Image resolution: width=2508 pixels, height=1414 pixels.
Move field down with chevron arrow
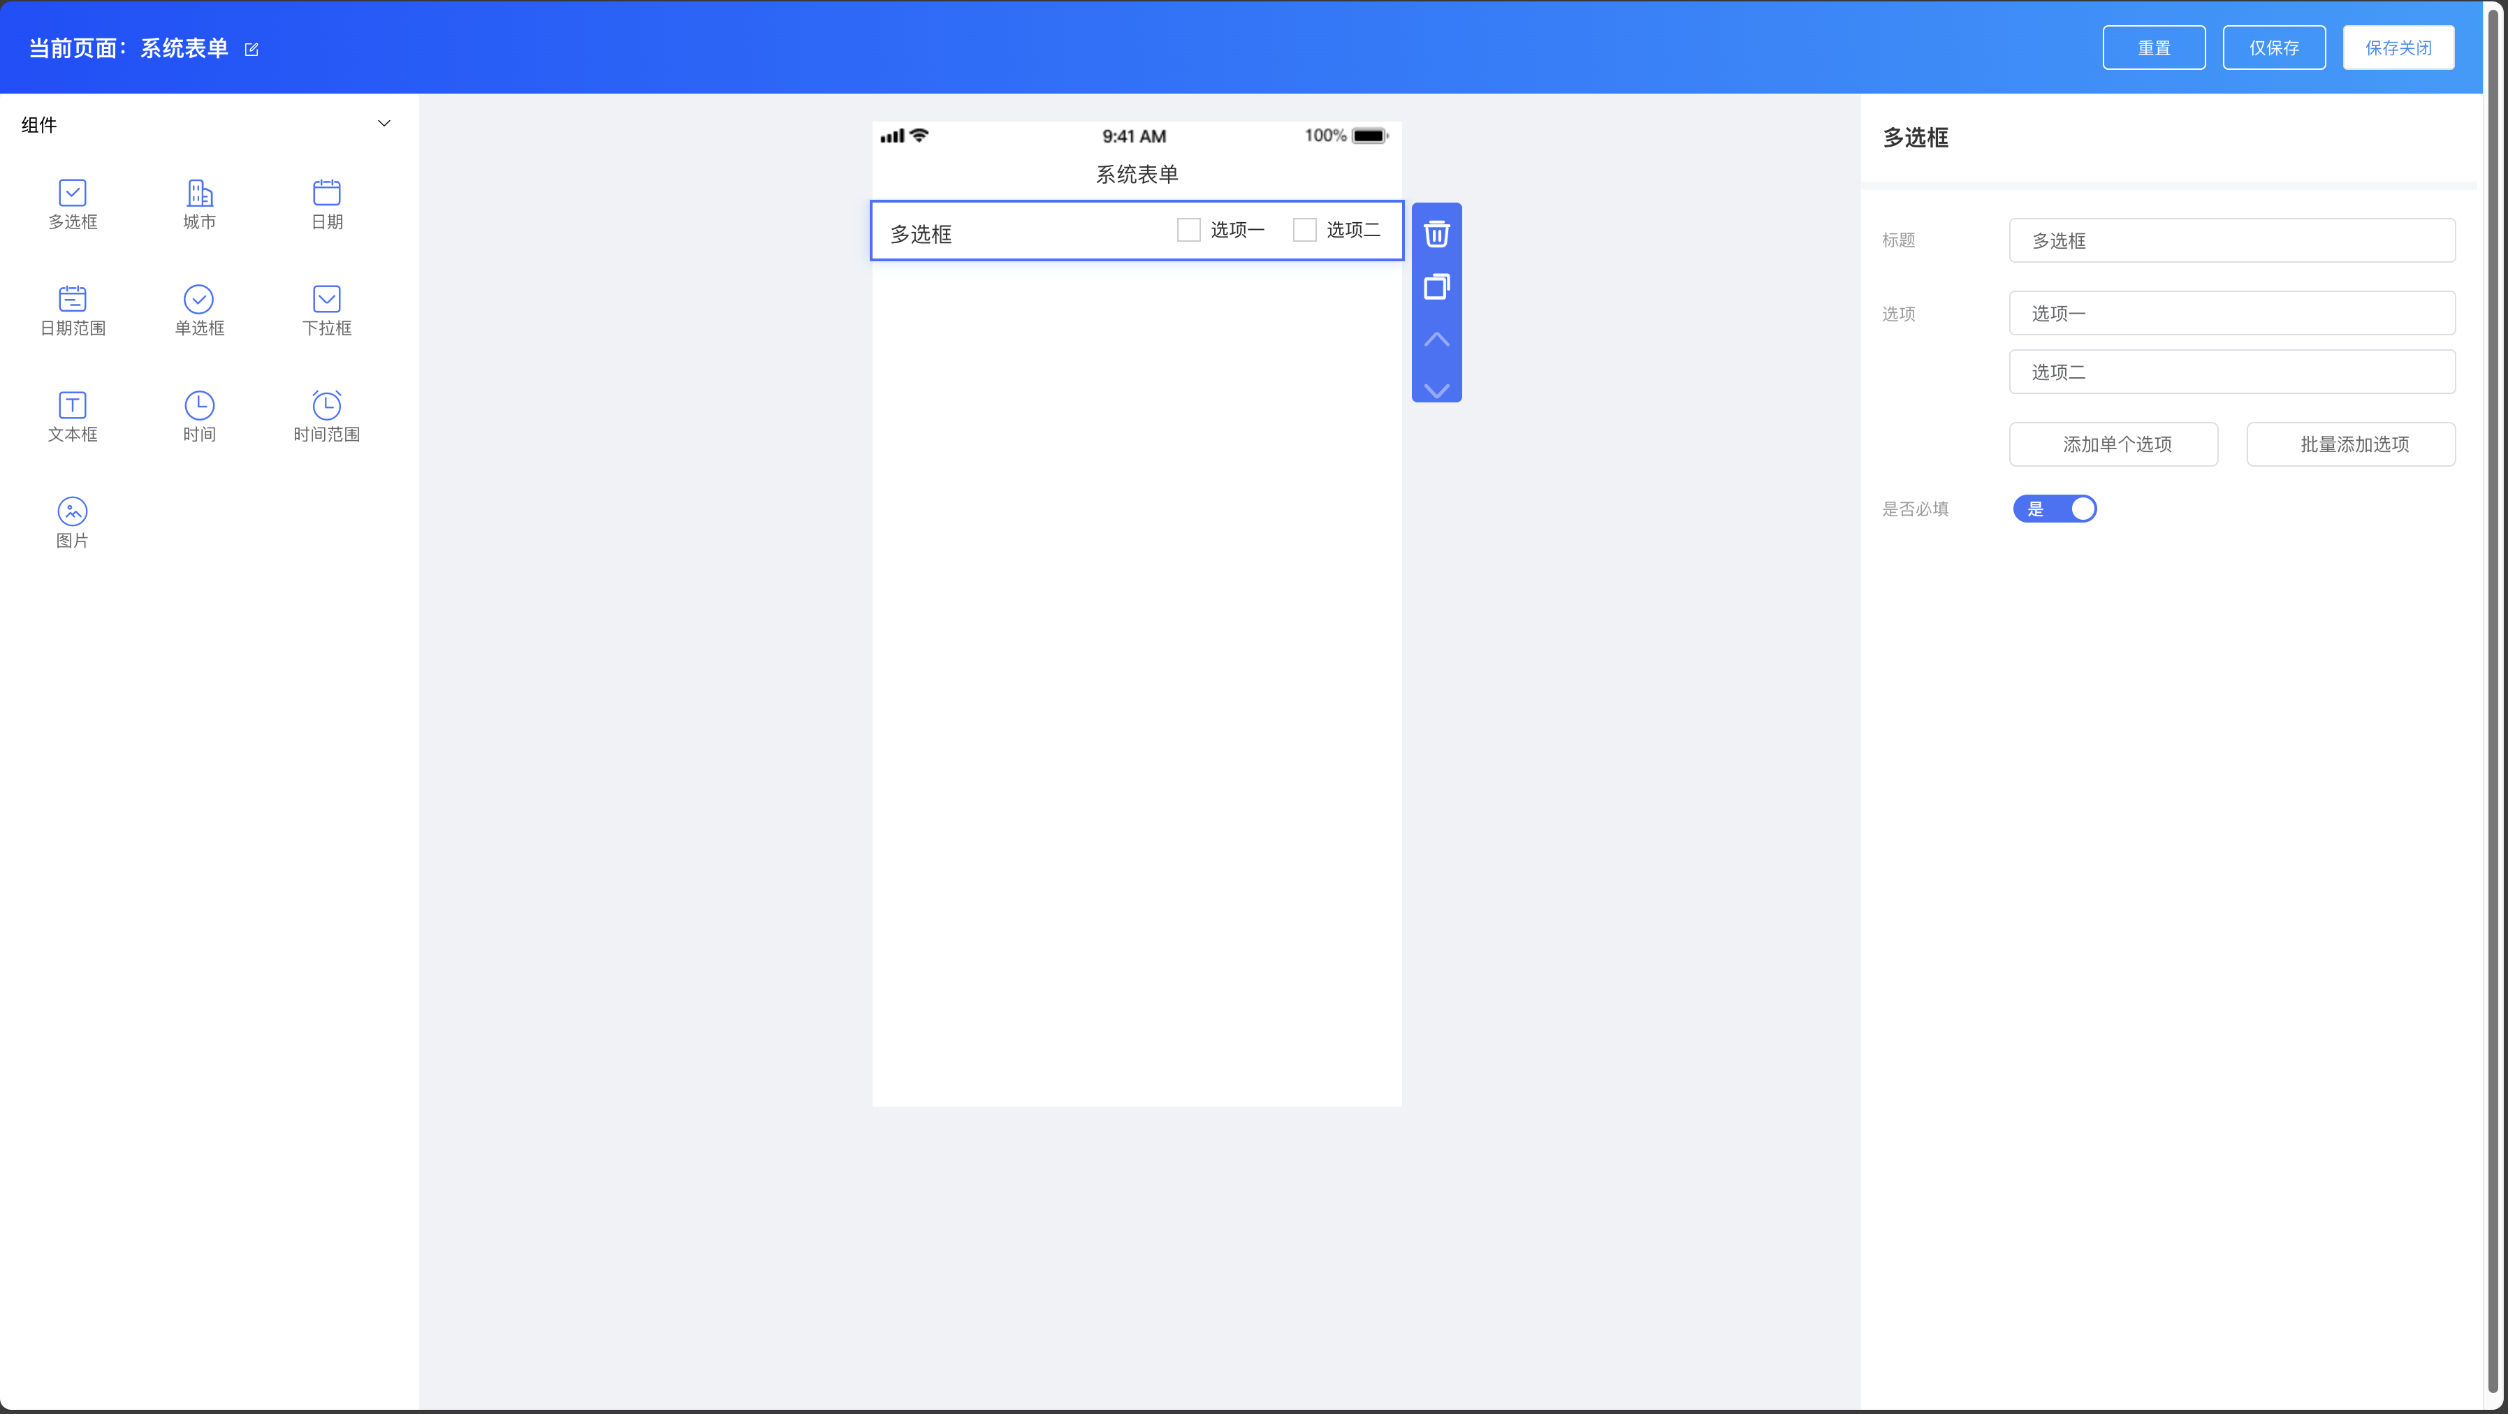click(x=1436, y=390)
